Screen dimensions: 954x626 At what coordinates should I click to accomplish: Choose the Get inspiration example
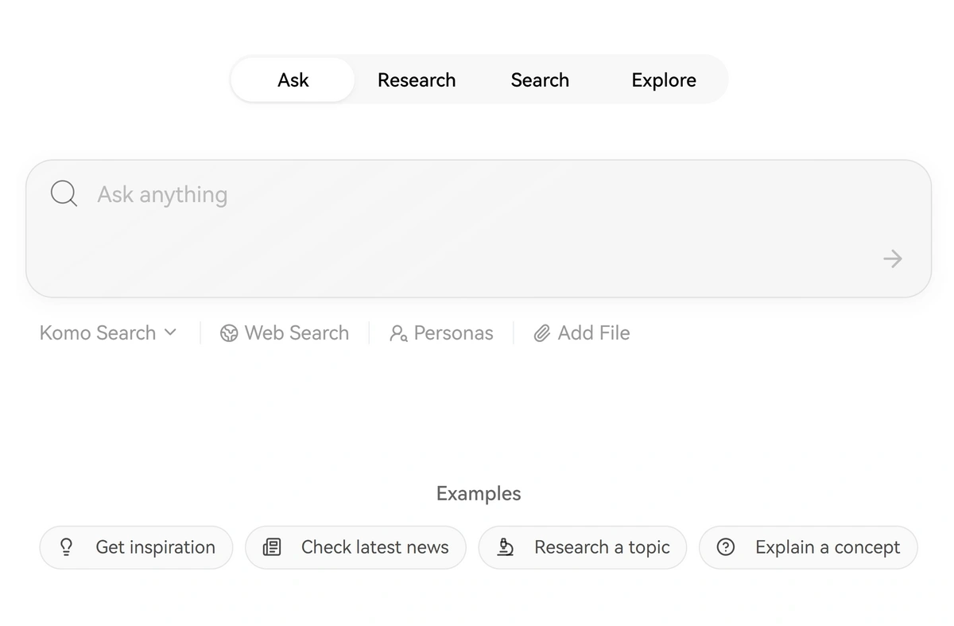coord(136,547)
